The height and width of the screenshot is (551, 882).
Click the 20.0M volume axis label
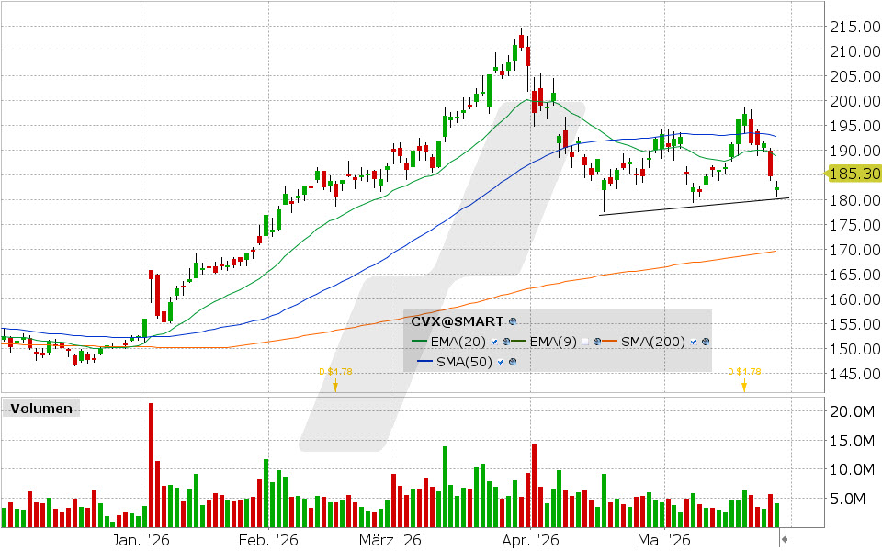click(853, 411)
